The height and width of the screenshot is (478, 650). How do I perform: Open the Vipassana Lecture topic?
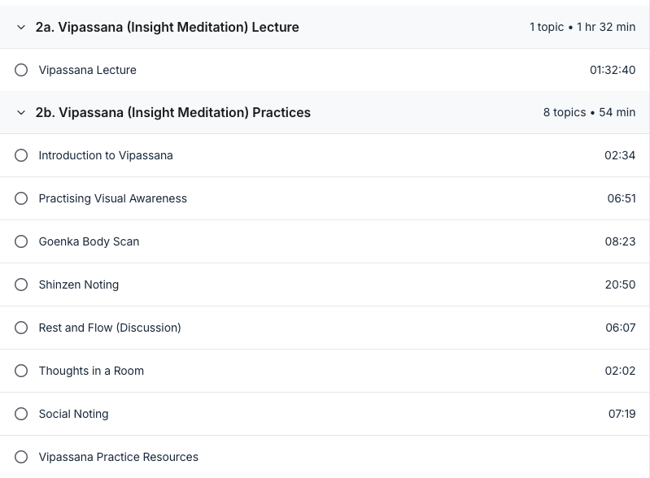88,70
